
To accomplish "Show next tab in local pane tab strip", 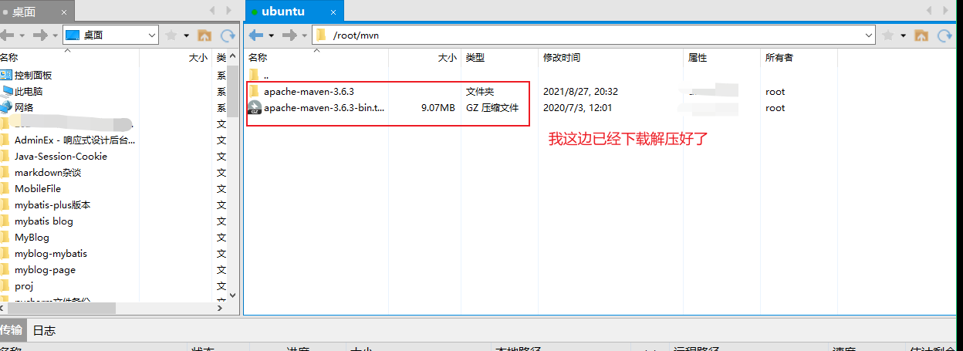I will click(x=229, y=10).
